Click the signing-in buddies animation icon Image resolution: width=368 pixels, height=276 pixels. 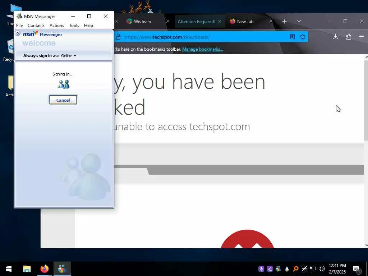tap(63, 84)
